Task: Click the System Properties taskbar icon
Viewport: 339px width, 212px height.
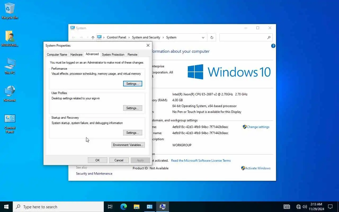Action: click(163, 207)
